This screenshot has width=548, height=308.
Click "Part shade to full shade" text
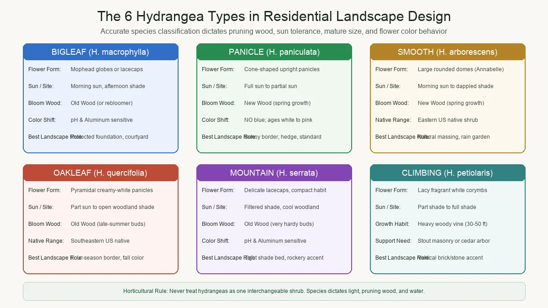click(447, 207)
